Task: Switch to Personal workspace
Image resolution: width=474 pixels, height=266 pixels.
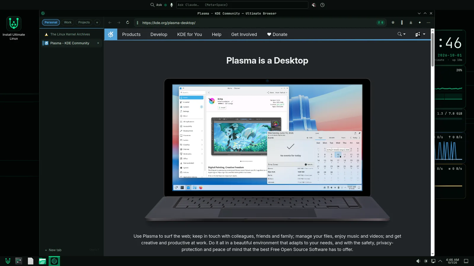Action: [51, 22]
